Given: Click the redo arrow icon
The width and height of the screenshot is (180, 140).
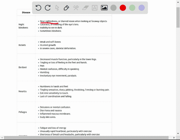Looking at the screenshot, I should (48, 8).
